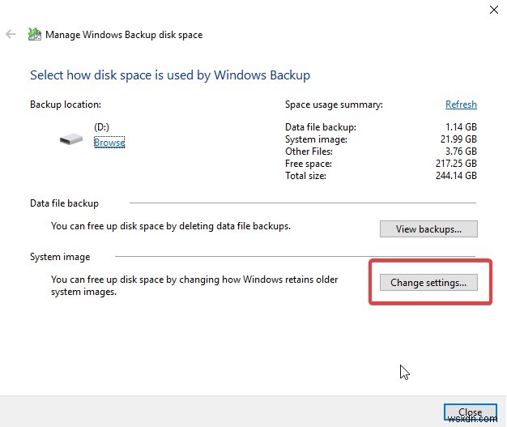This screenshot has width=507, height=427.
Task: Open Change settings for system image
Action: 428,283
